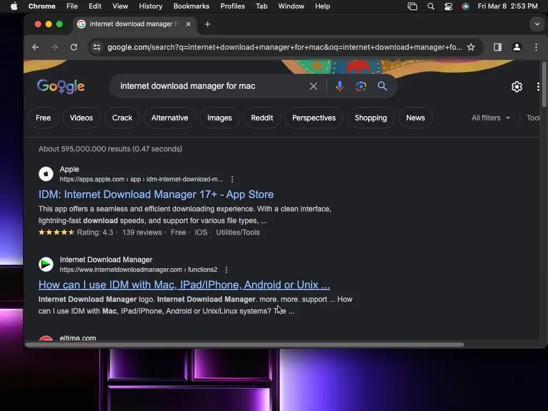The image size is (548, 411).
Task: Click the About 595,000,000 results text
Action: click(x=110, y=149)
